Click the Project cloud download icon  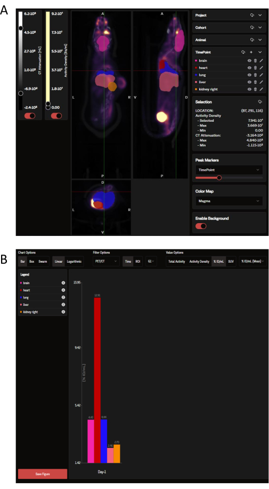(x=252, y=15)
